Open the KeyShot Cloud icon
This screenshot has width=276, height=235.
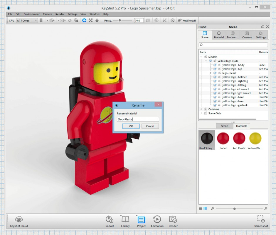[19, 219]
